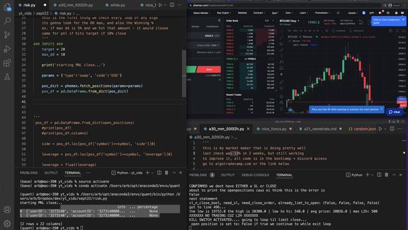
Task: Split the right VS Code editor
Action: coord(392,129)
